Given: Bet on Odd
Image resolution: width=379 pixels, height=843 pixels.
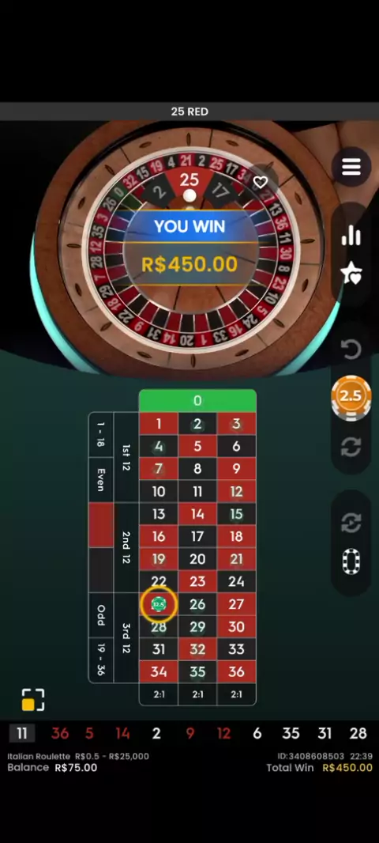Looking at the screenshot, I should point(101,615).
